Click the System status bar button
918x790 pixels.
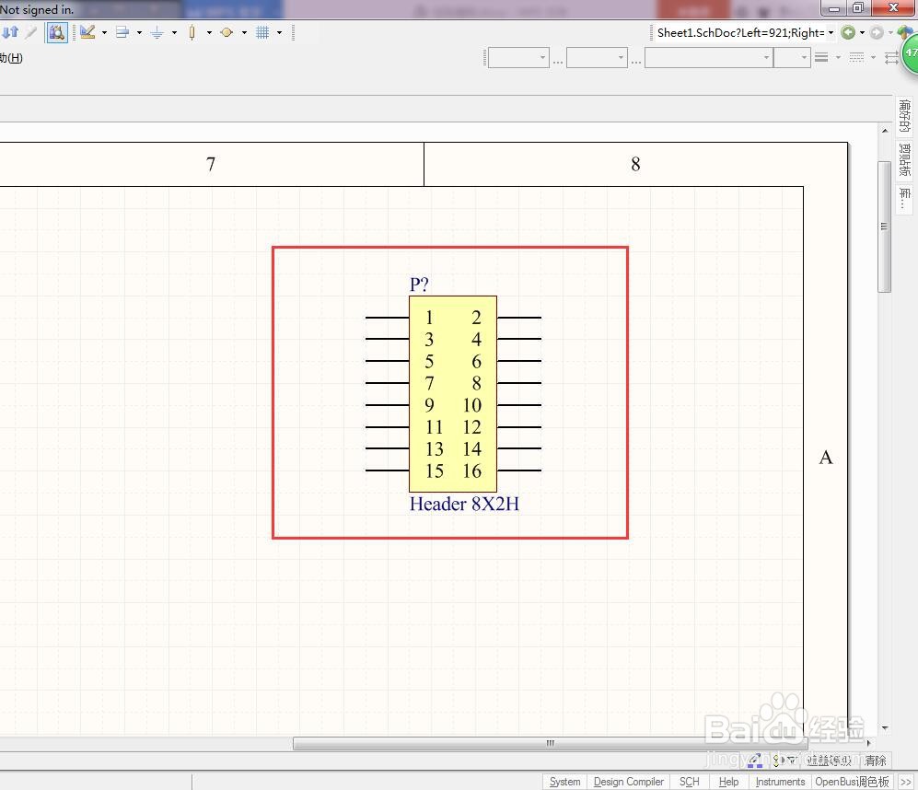(x=565, y=782)
